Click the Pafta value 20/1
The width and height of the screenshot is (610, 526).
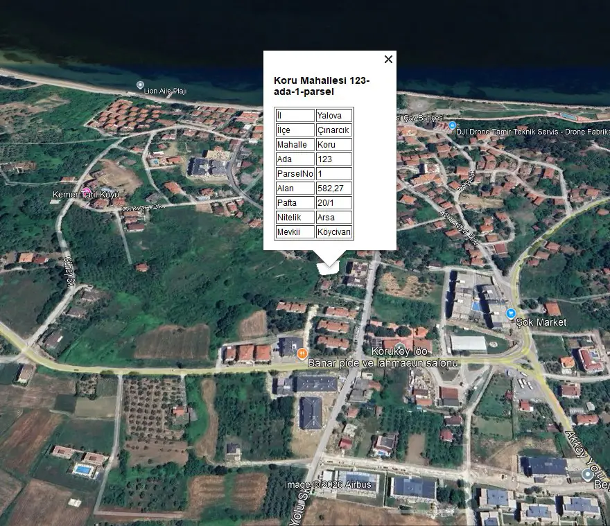(x=334, y=202)
